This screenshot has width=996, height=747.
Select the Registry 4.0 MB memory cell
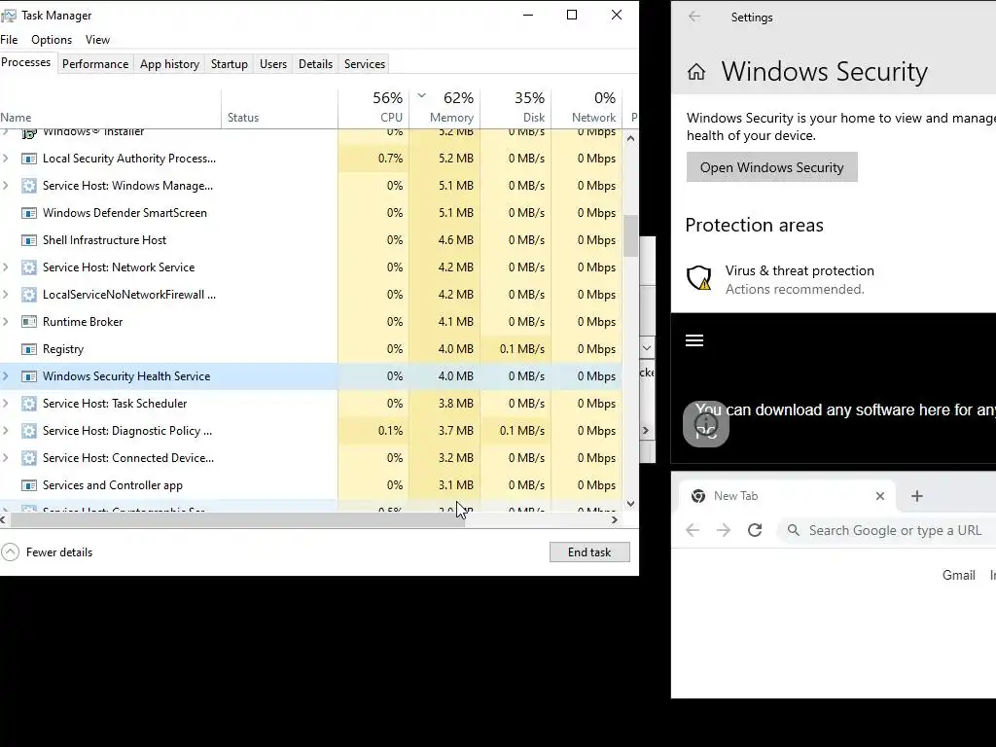(x=445, y=349)
